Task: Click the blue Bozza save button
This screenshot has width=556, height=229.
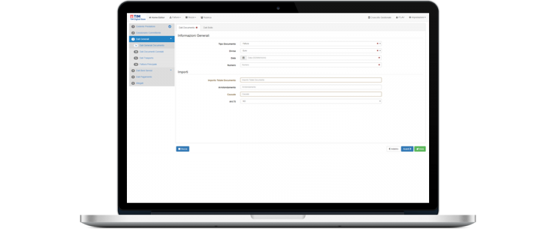Action: point(183,149)
